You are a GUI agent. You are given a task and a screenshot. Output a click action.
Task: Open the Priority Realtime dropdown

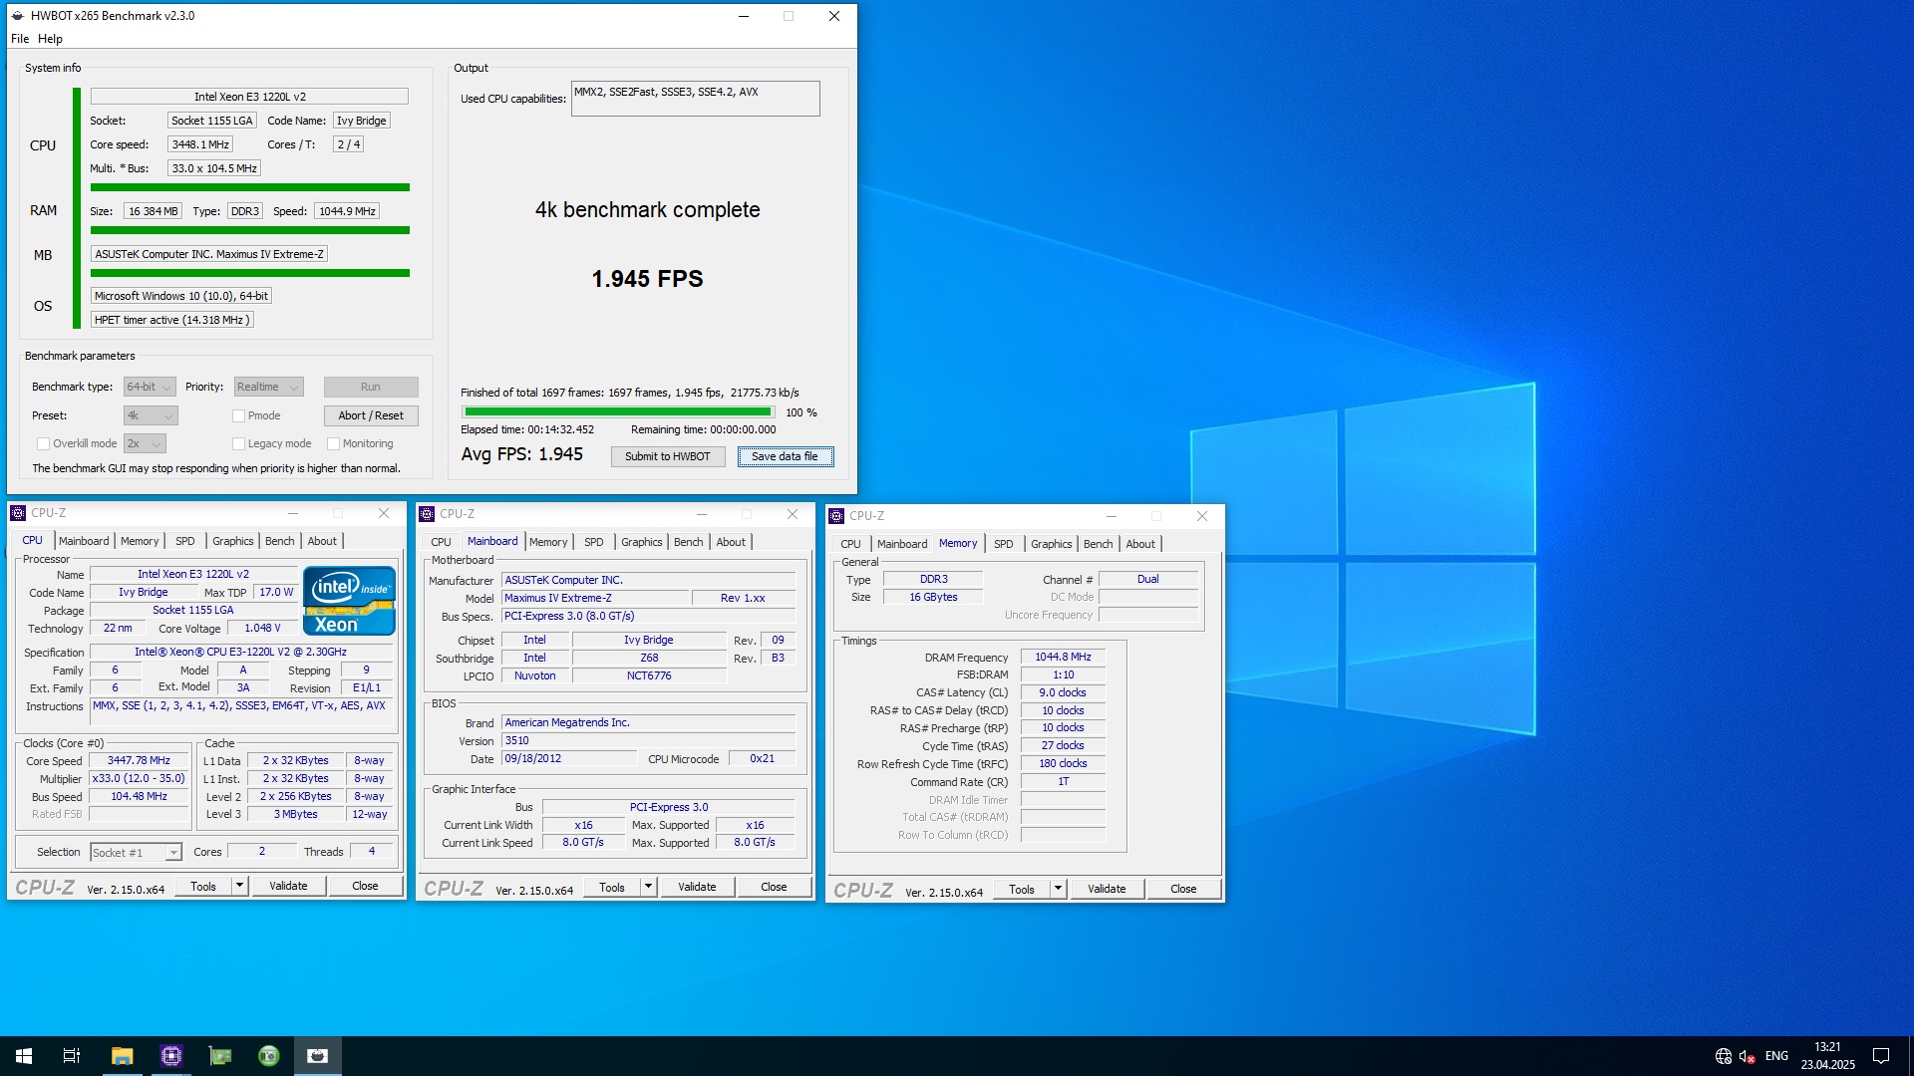tap(268, 387)
